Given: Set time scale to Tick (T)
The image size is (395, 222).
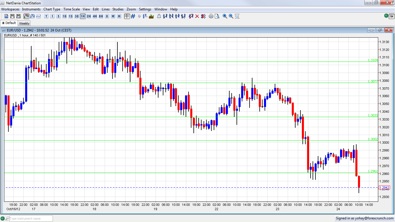Looking at the screenshot, I should (46, 16).
